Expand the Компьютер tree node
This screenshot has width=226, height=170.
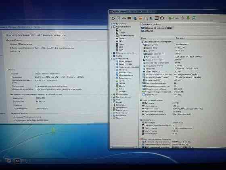click(x=111, y=24)
